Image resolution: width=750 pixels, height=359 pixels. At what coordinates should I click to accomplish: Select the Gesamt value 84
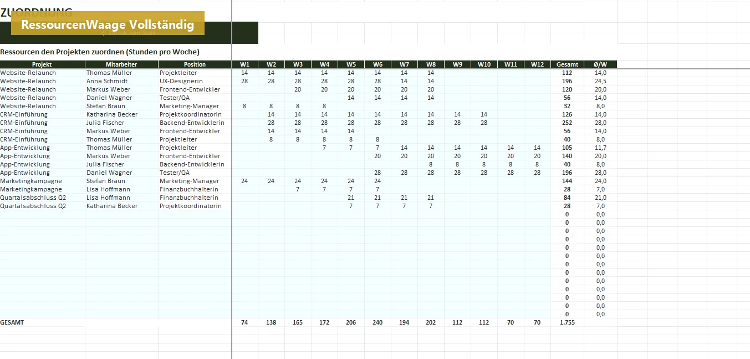click(x=567, y=198)
